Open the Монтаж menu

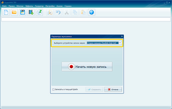20,6
